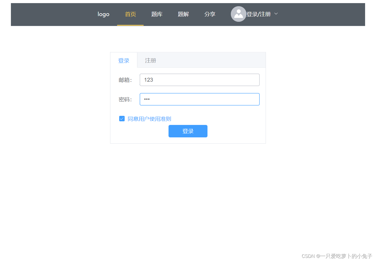Click 登录/注册 text in the navbar
The width and height of the screenshot is (376, 261).
click(259, 14)
